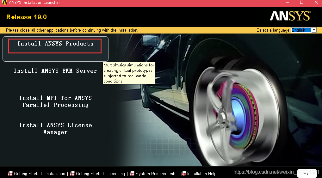Maximize the ANSYS Installation Launcher window
322x178 pixels.
pyautogui.click(x=302, y=3)
